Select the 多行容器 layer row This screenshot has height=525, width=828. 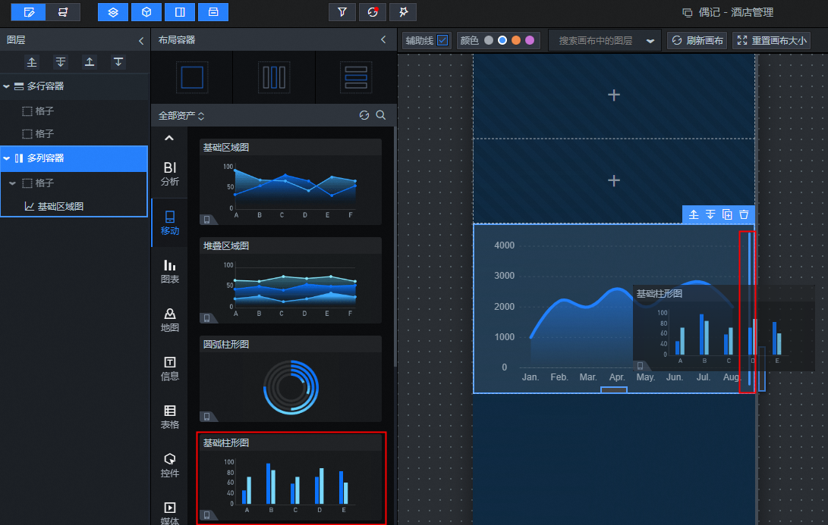[74, 86]
